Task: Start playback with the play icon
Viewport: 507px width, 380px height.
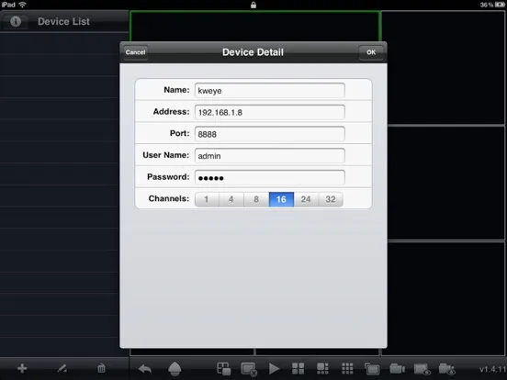Action: point(274,369)
